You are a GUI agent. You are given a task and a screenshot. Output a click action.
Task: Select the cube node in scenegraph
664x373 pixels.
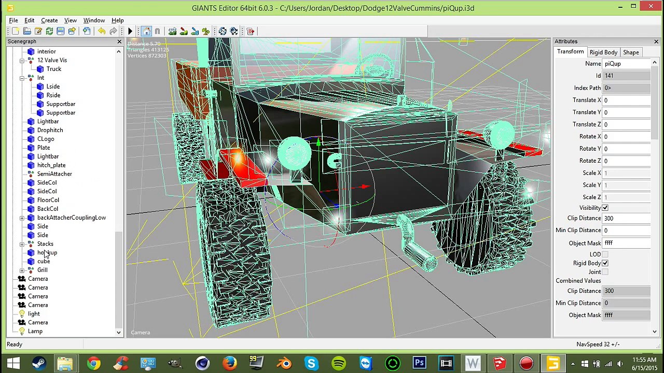(44, 262)
